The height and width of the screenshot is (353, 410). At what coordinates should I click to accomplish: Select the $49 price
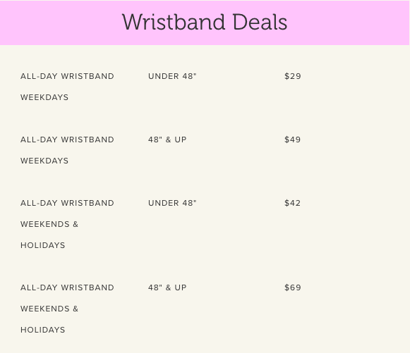[x=293, y=140]
